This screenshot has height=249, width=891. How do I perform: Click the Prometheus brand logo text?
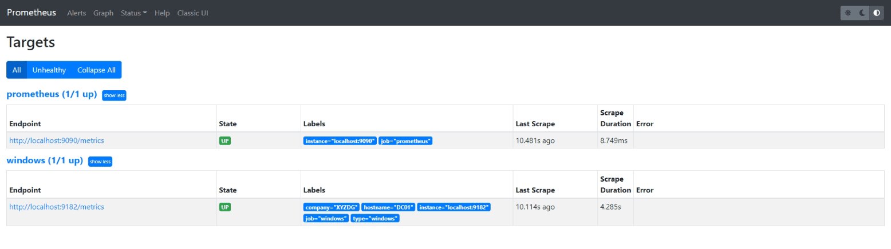click(x=31, y=13)
